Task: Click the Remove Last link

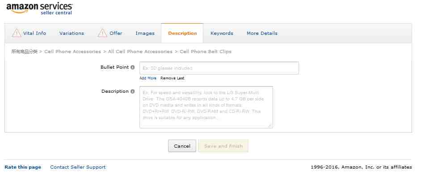Action: point(173,78)
